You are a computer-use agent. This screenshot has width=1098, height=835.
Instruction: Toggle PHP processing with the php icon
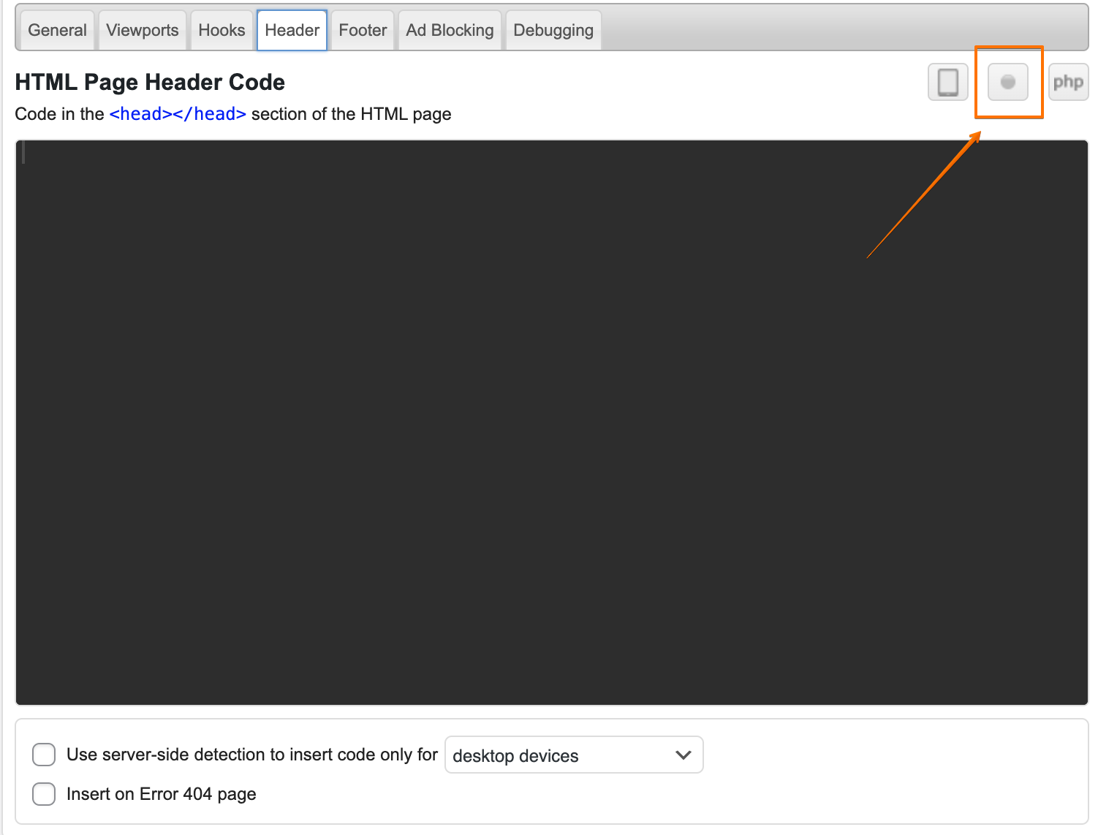pyautogui.click(x=1067, y=82)
